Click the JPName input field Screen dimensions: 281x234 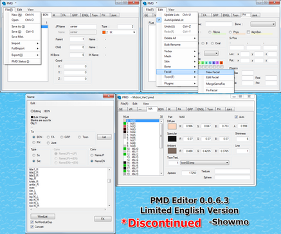coord(83,26)
